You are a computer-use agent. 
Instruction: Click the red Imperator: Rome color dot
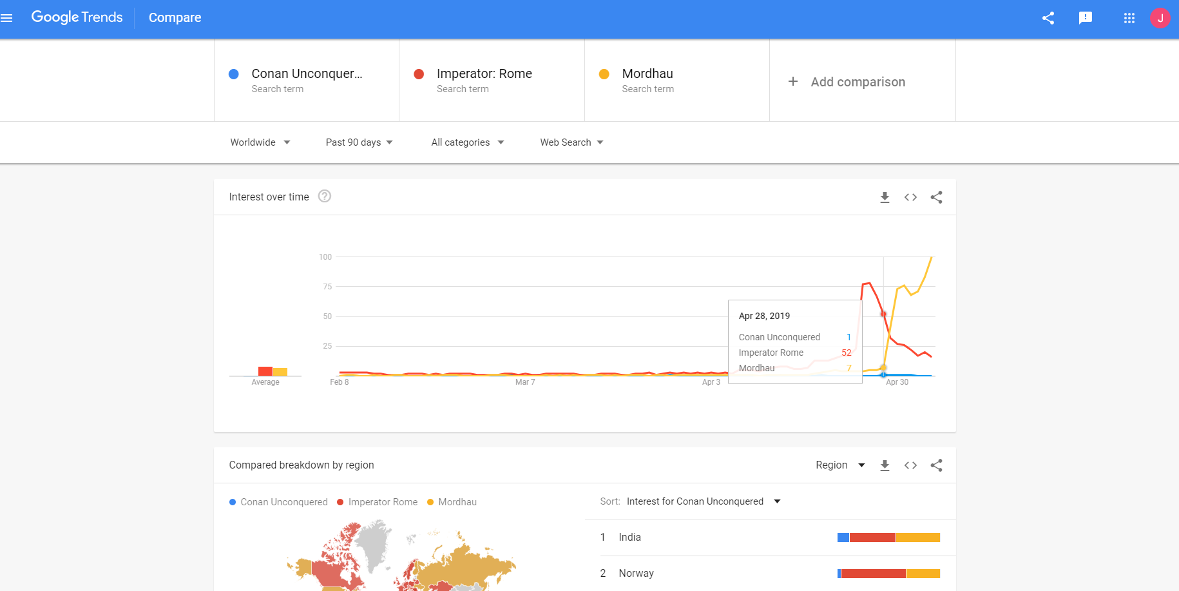(x=419, y=74)
